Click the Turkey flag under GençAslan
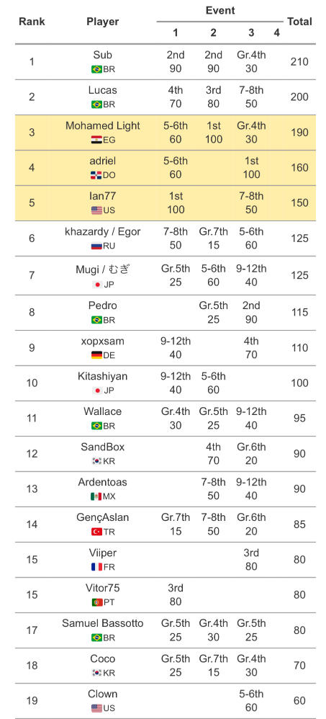The width and height of the screenshot is (326, 719). tap(96, 532)
